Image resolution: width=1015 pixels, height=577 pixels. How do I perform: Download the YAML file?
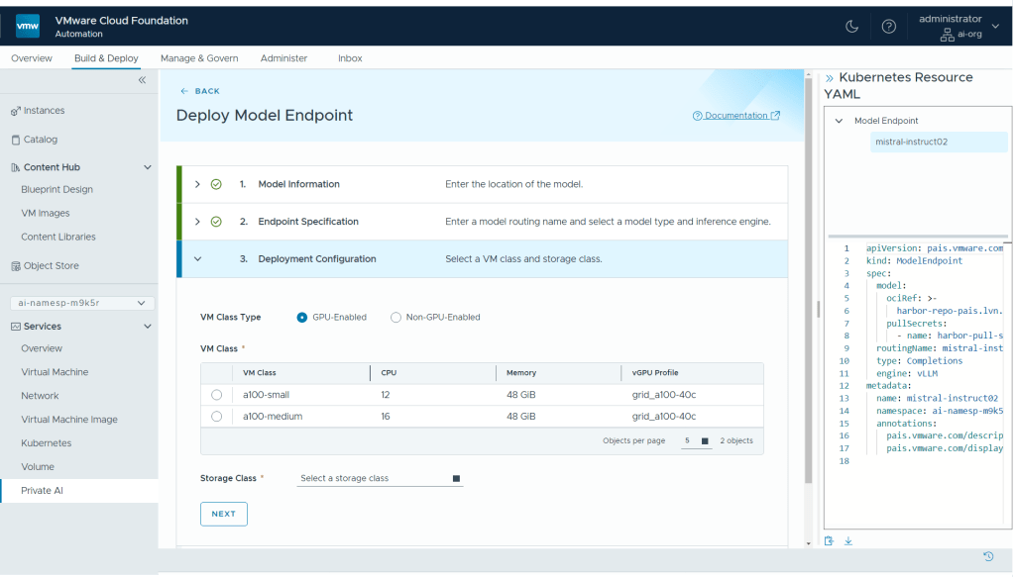(848, 541)
